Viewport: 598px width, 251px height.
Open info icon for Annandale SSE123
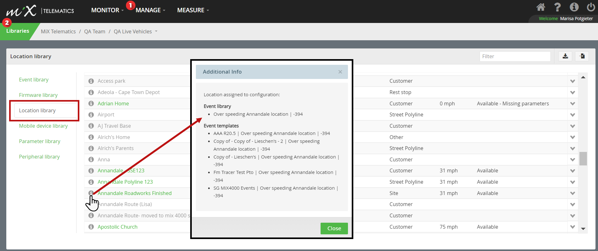[91, 171]
